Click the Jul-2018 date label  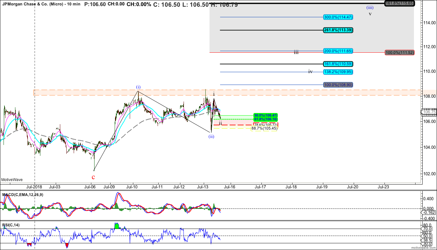34,187
